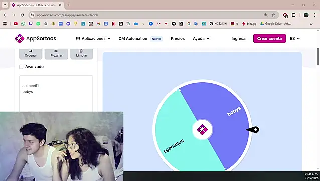View site information icon in address bar
This screenshot has width=320, height=181.
(x=32, y=15)
